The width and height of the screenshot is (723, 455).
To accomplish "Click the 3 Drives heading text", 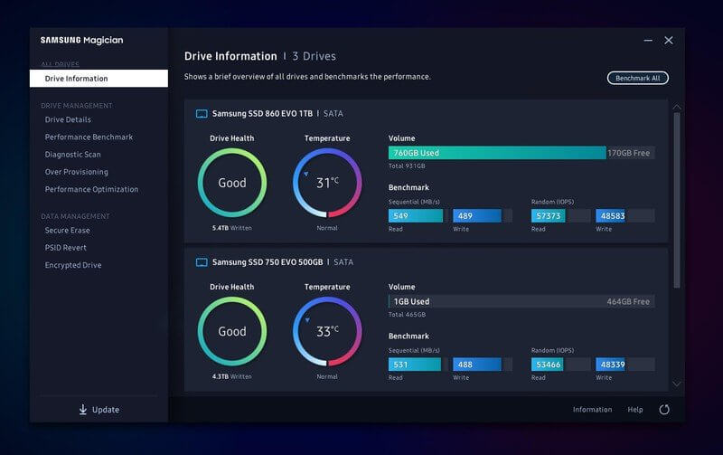I will point(314,56).
